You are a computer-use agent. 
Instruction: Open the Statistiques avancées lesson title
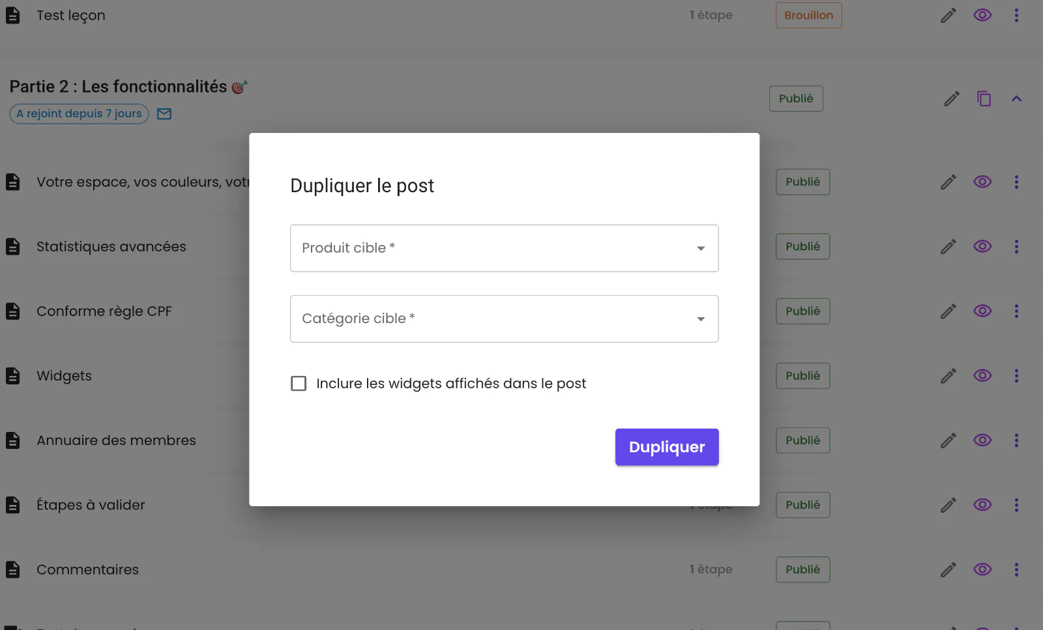tap(111, 246)
